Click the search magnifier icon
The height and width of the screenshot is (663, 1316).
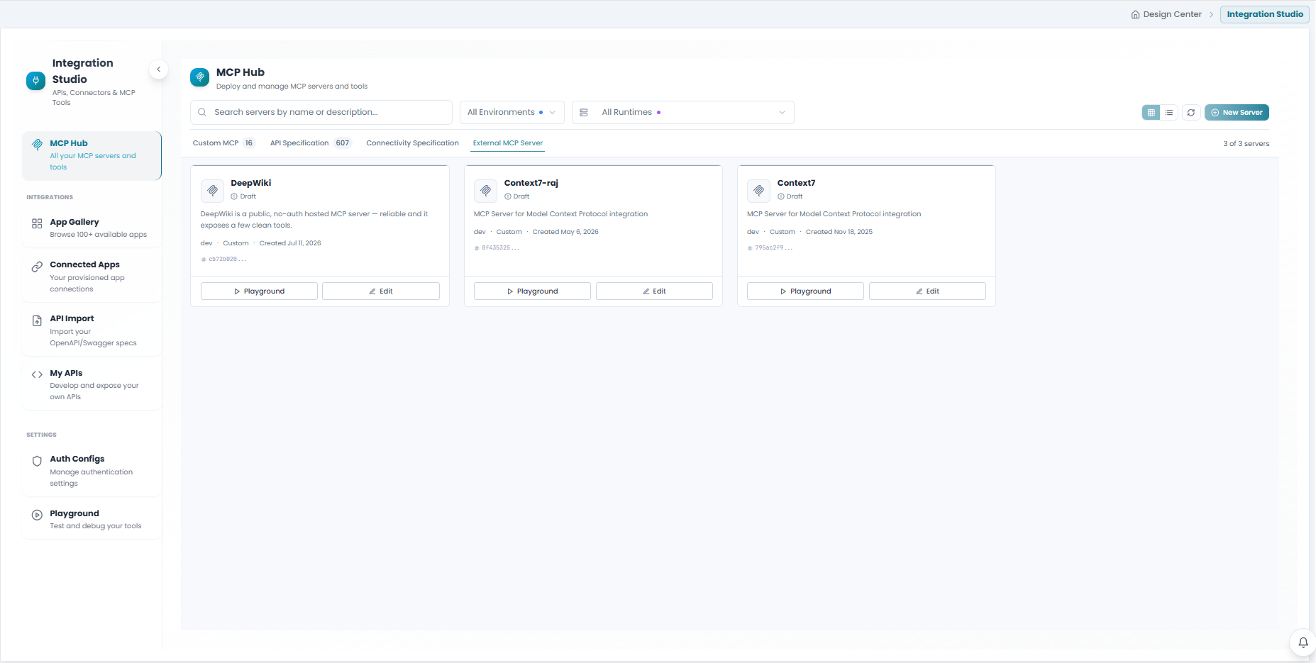pyautogui.click(x=202, y=112)
